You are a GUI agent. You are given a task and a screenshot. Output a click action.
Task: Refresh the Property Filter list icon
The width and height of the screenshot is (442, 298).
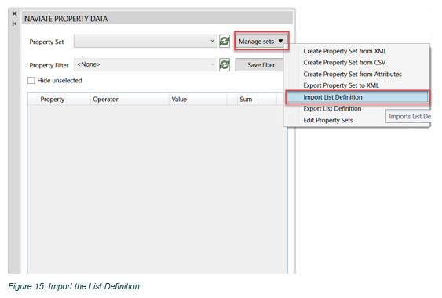pos(225,65)
